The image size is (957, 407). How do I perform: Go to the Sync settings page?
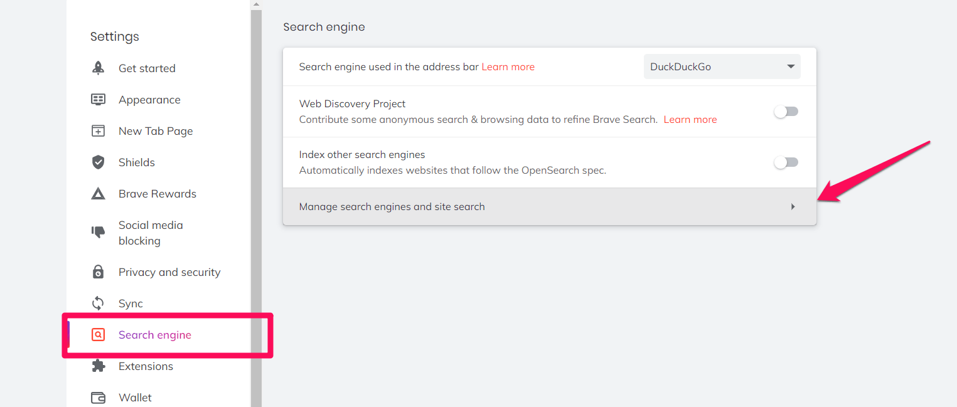(131, 304)
